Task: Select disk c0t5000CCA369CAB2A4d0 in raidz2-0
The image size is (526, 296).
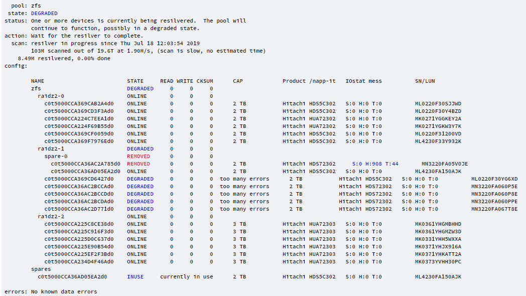Action: click(x=79, y=103)
